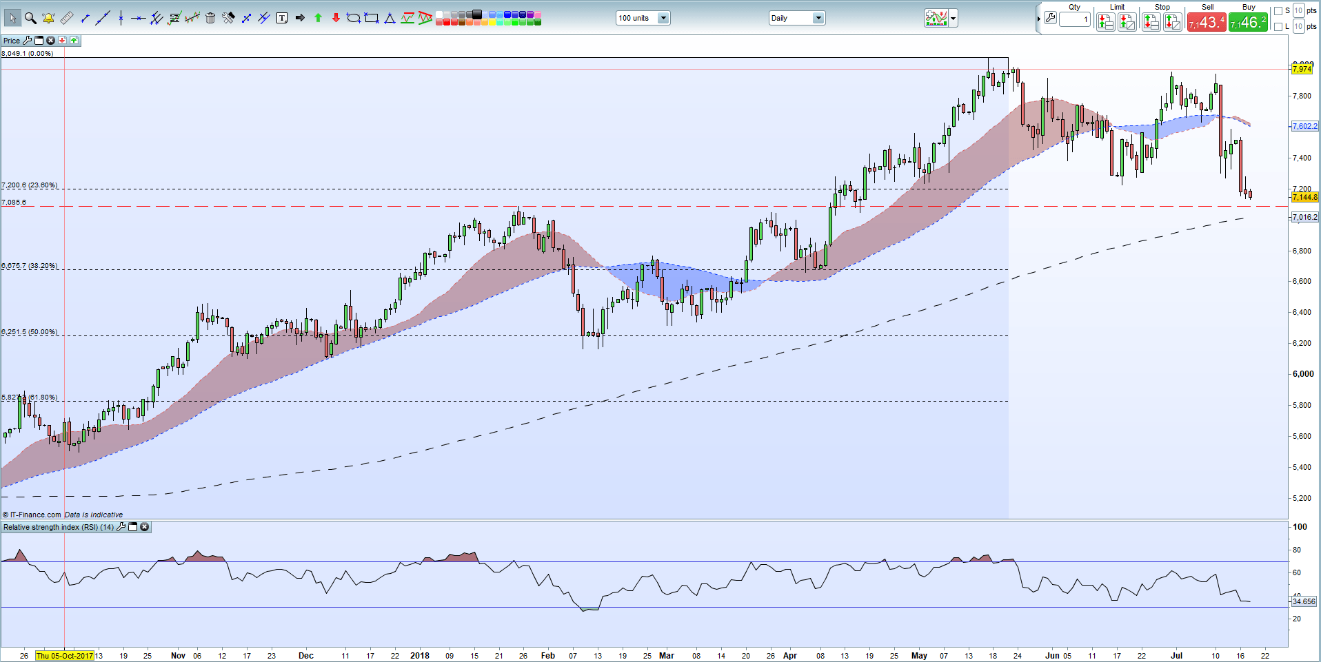Click second Limit order icon

point(1127,22)
